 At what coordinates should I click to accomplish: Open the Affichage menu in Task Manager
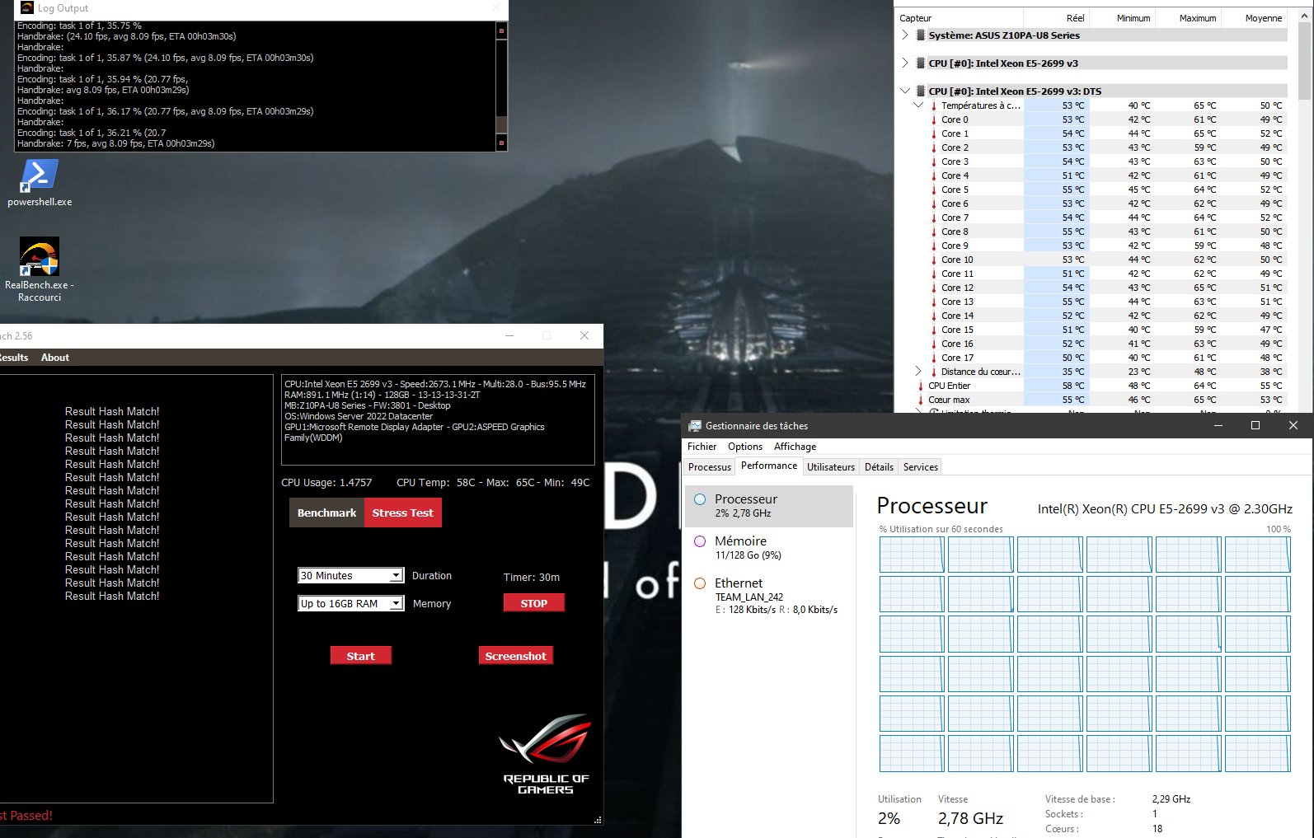pos(795,447)
